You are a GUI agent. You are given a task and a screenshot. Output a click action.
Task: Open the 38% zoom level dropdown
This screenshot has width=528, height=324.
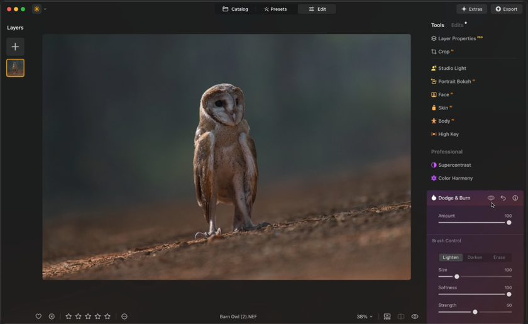[365, 316]
